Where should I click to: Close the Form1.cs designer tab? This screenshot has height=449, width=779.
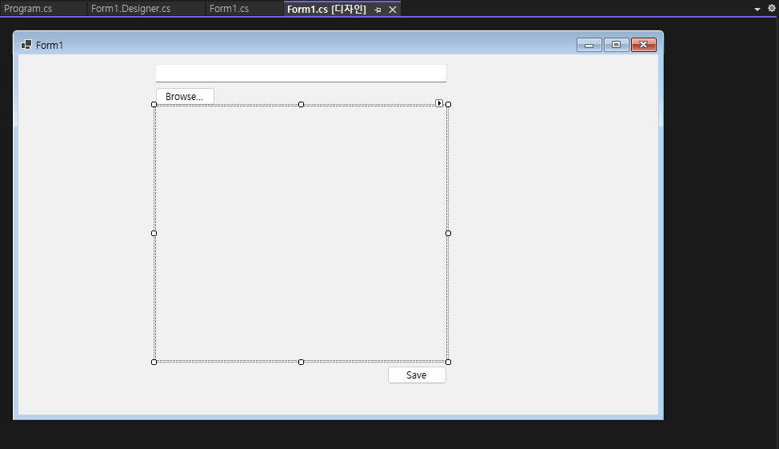393,10
